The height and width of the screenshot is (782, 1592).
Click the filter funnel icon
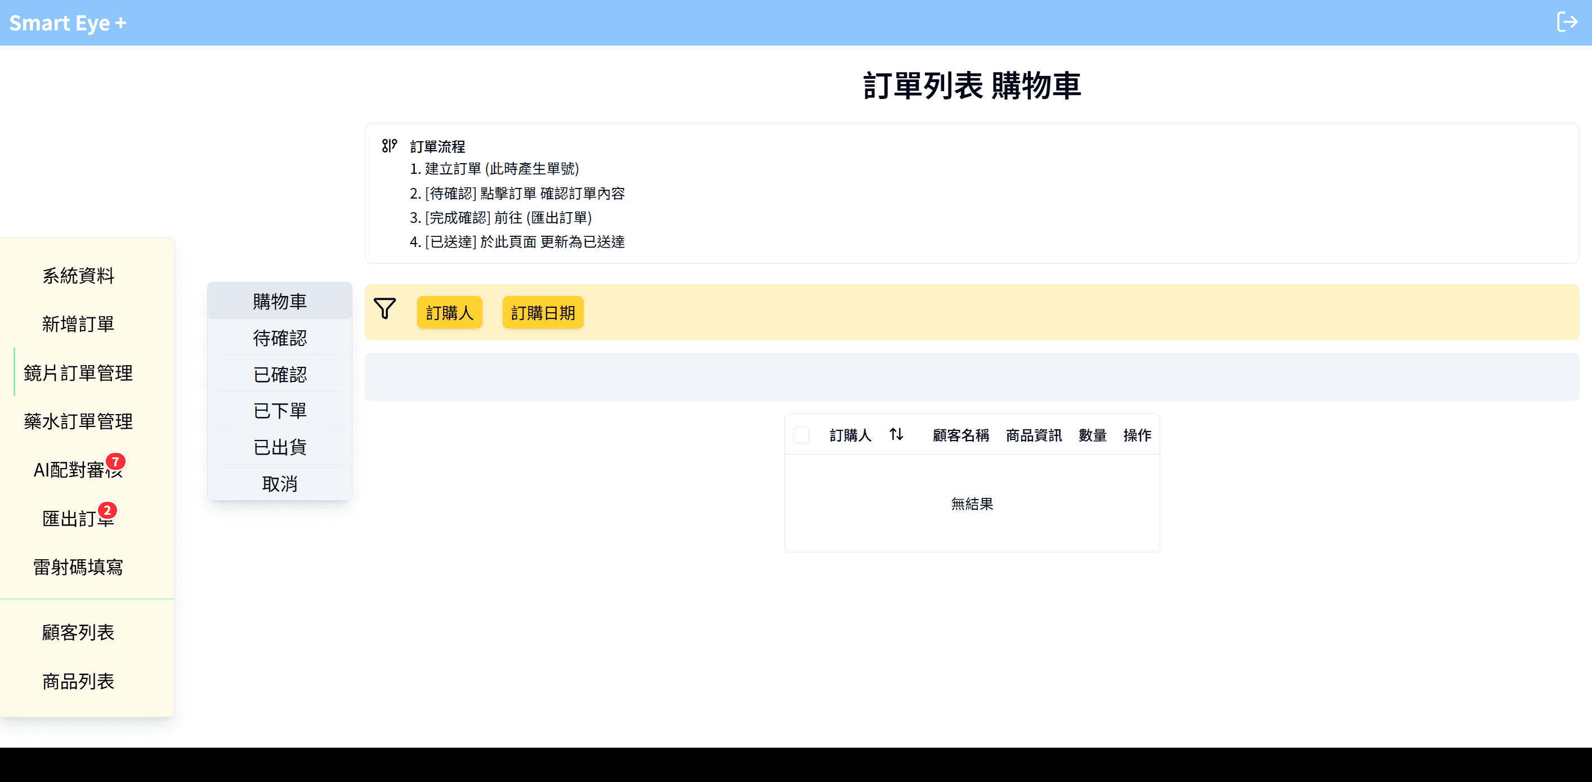(x=385, y=309)
